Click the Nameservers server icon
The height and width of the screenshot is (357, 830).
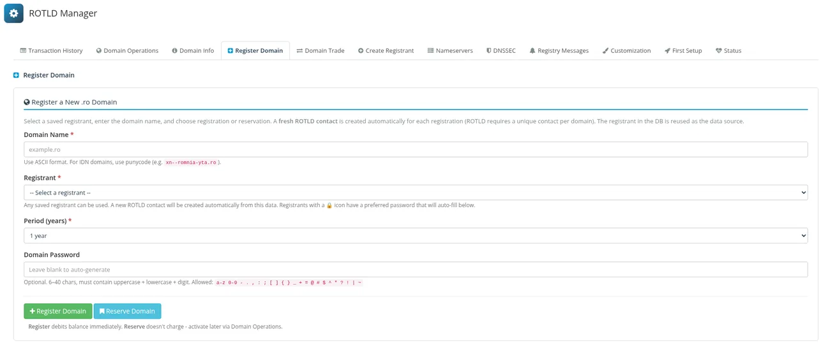click(x=430, y=50)
